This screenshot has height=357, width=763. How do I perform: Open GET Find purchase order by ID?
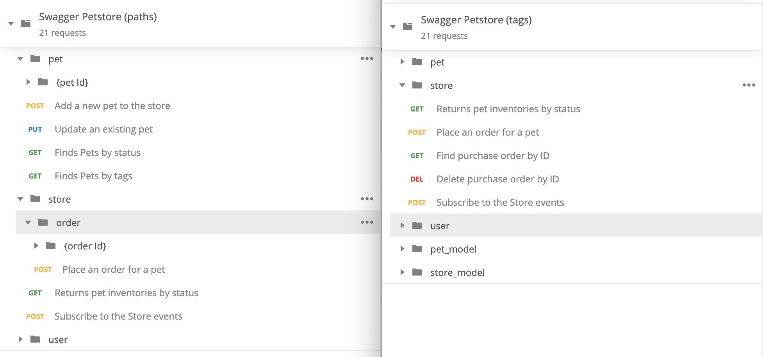493,156
